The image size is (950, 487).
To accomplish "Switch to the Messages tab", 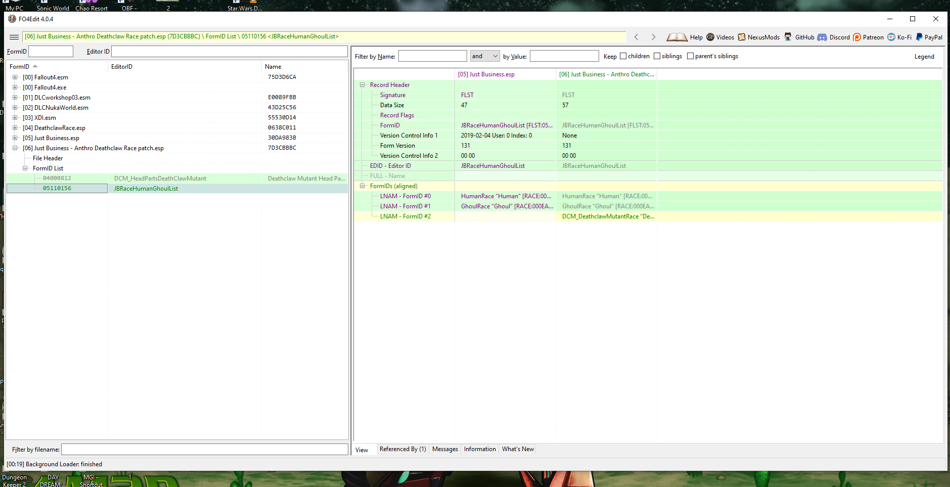I will [445, 449].
